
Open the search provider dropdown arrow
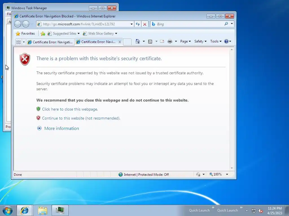[x=232, y=24]
